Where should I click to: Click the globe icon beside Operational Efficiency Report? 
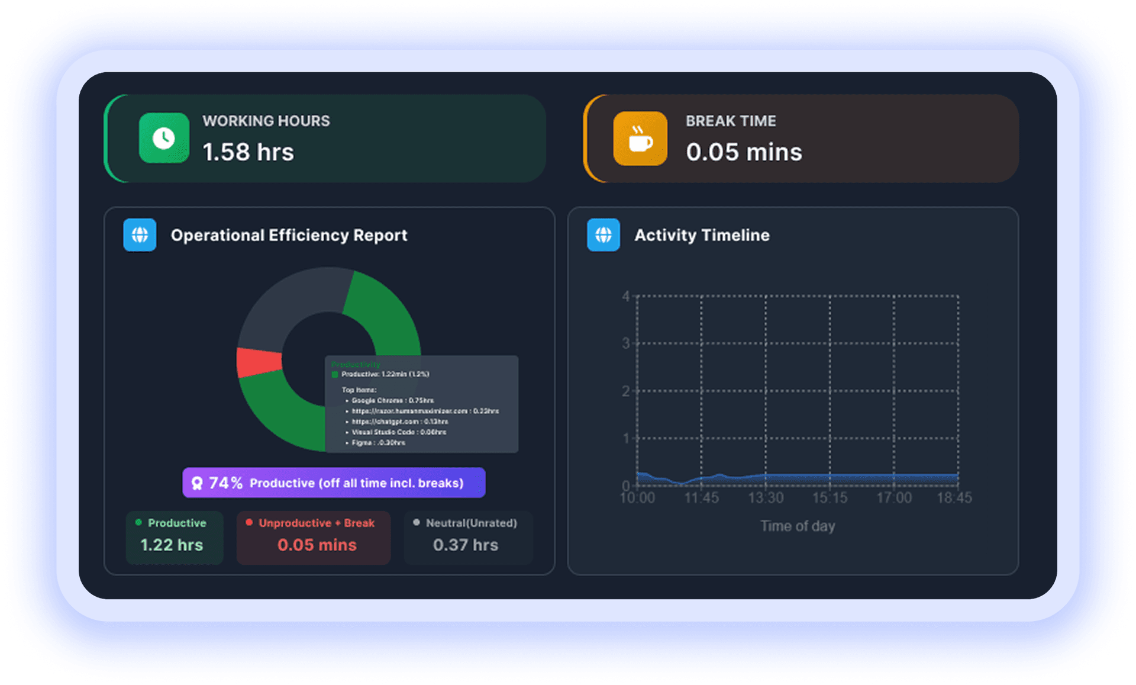click(x=140, y=235)
